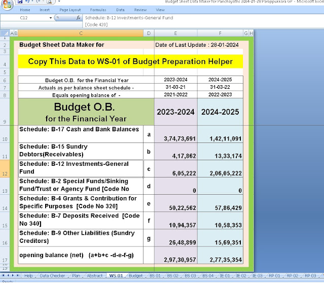Click 'Schedule: B-9 Other Liabilities' cell

coord(81,238)
